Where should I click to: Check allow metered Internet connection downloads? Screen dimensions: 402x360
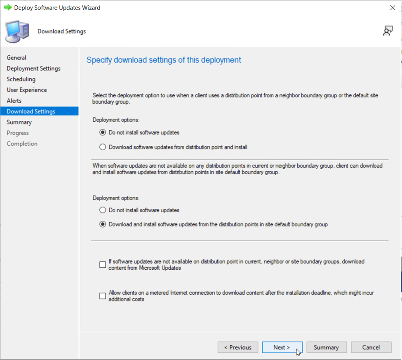pos(103,296)
